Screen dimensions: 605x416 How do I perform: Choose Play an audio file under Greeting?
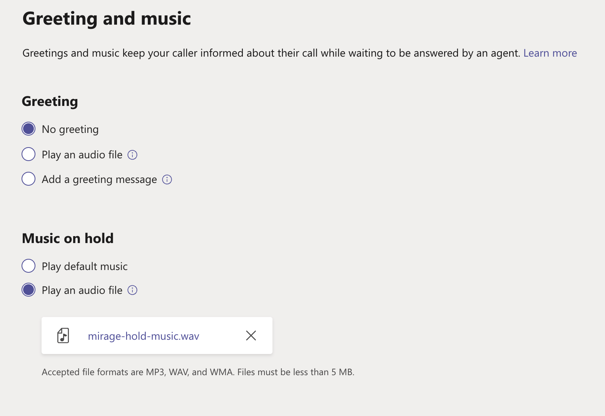[28, 154]
